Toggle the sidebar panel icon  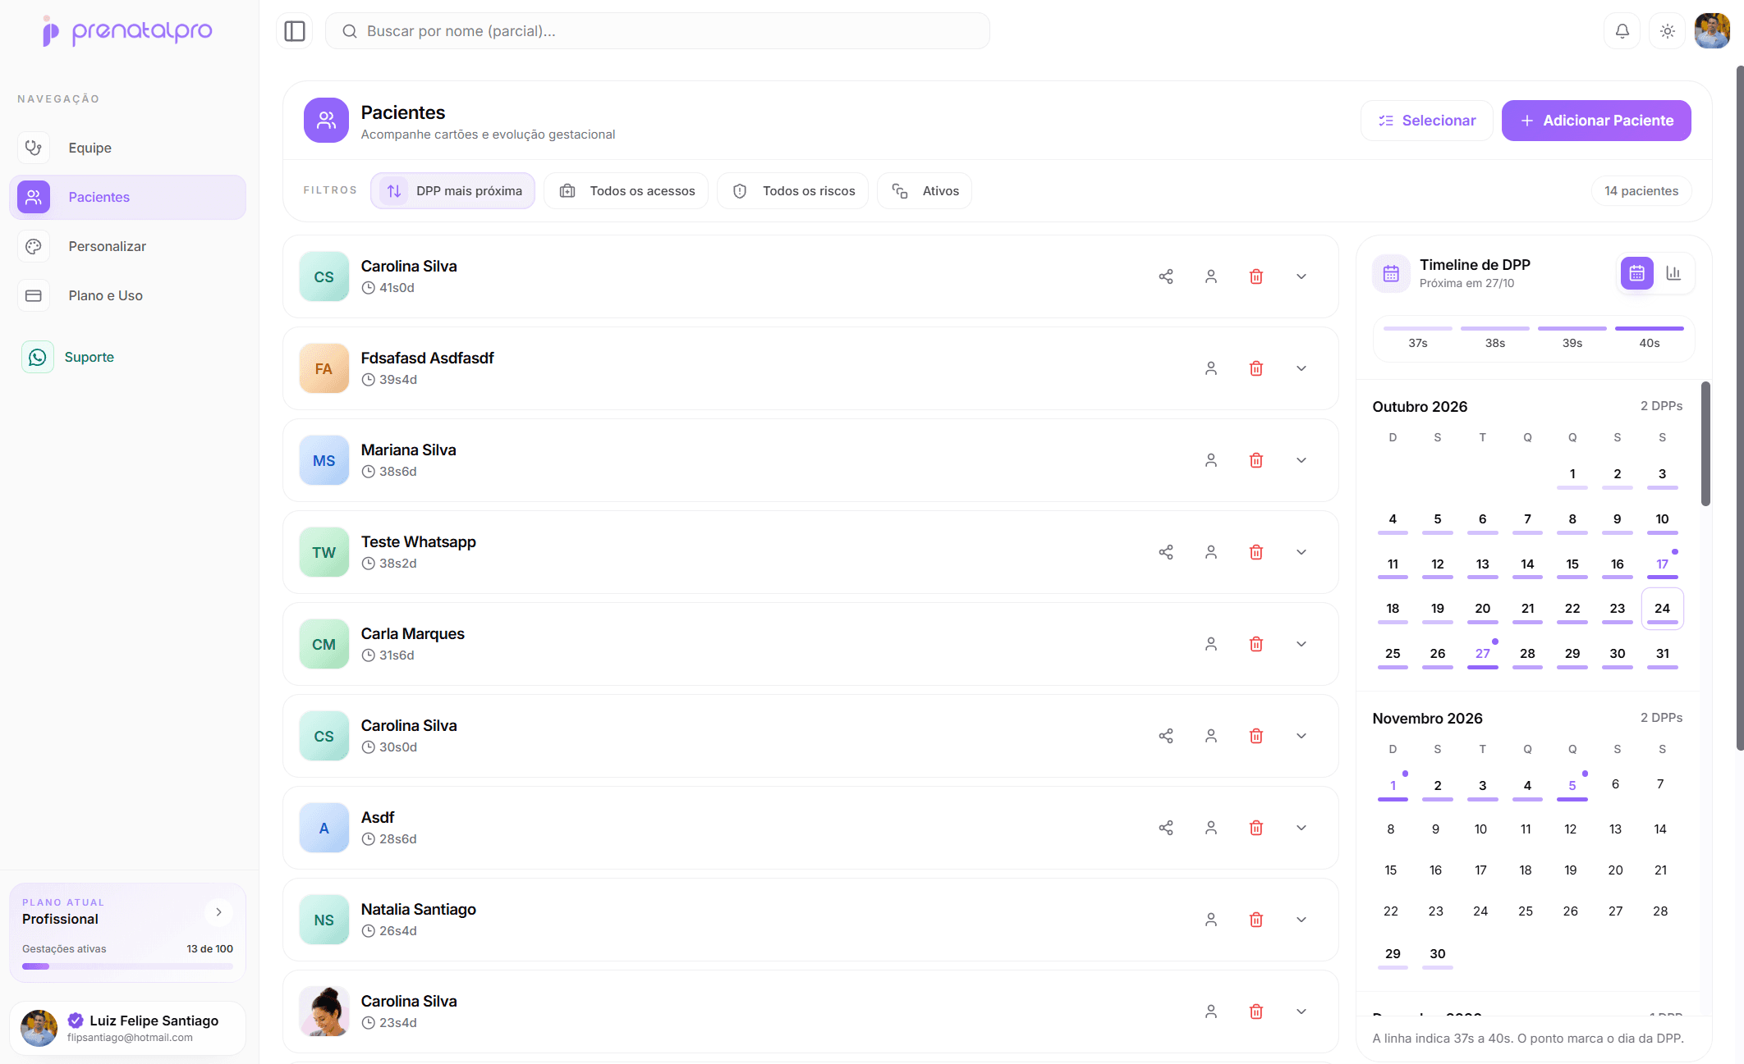point(295,31)
